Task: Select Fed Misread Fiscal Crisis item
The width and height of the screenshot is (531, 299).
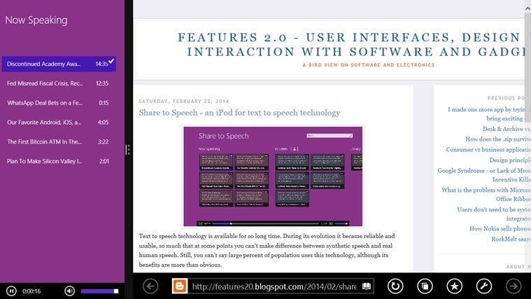Action: [x=59, y=83]
